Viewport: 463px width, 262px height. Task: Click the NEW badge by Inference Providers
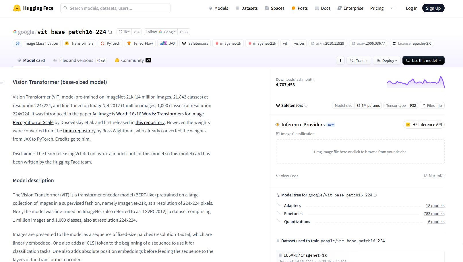331,125
